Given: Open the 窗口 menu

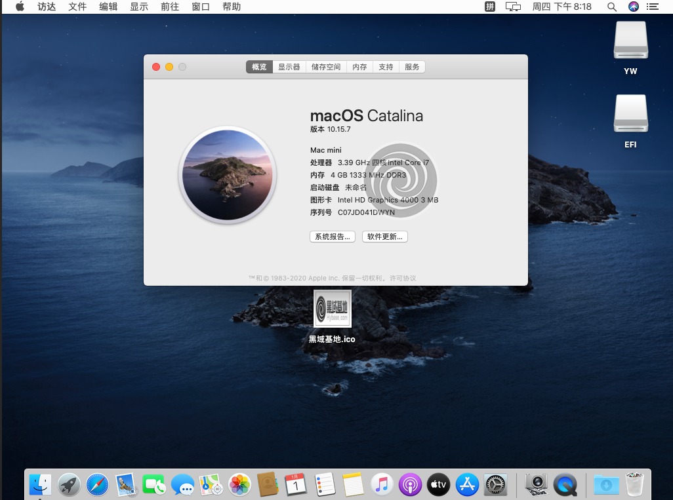Looking at the screenshot, I should click(201, 7).
